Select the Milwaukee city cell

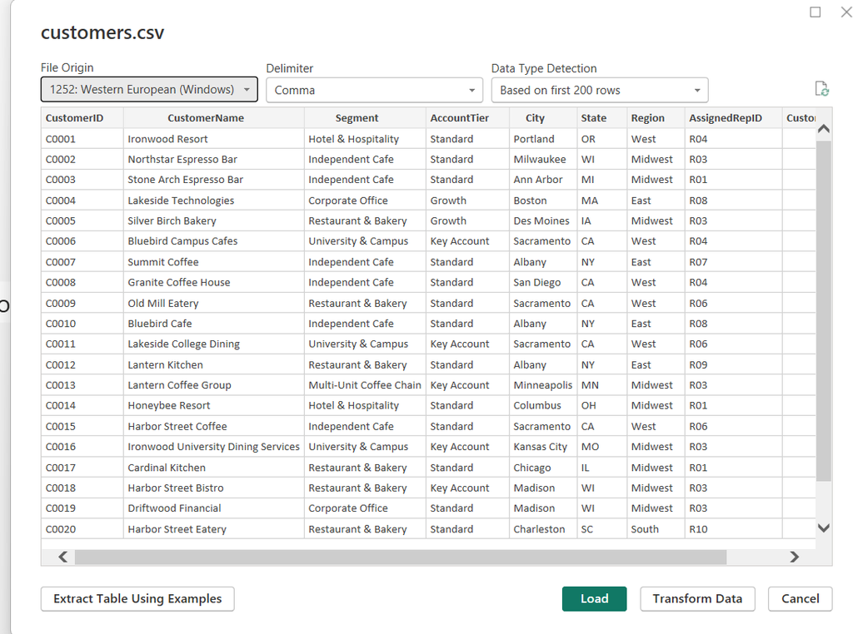point(543,159)
